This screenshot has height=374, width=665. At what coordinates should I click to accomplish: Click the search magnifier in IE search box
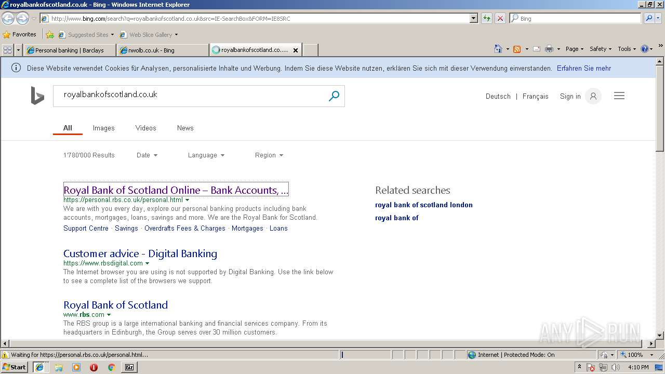pos(648,18)
